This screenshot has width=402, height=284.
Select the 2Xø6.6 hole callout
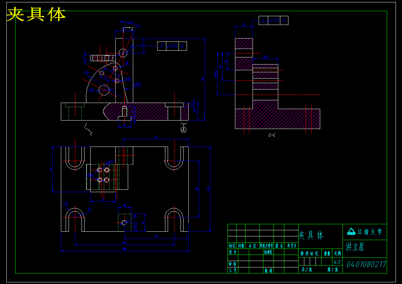109,162
